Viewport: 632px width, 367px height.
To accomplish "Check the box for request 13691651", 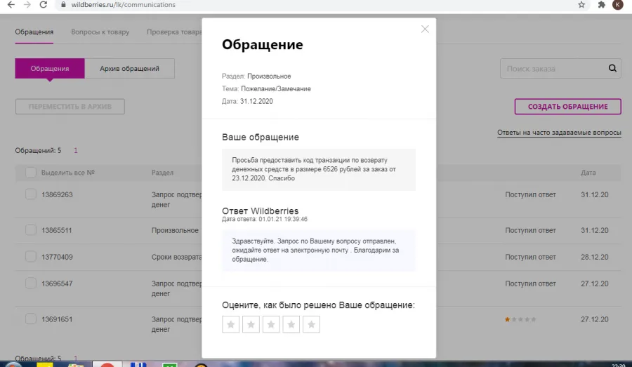I will coord(31,319).
